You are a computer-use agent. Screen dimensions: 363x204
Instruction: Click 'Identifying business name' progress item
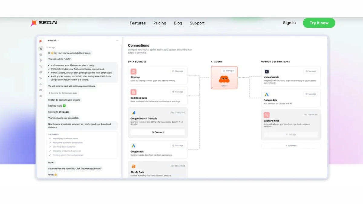[65, 138]
